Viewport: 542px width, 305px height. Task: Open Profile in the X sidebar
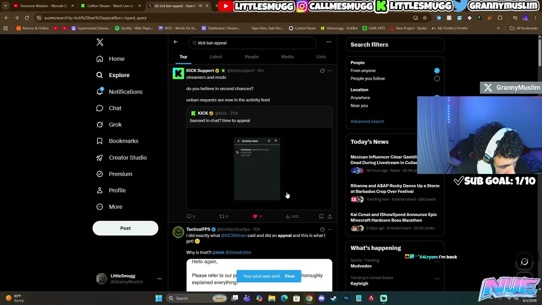[x=111, y=191]
